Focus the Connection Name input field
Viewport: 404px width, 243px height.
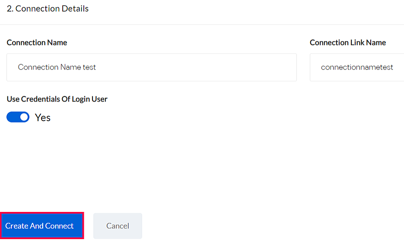coord(151,67)
